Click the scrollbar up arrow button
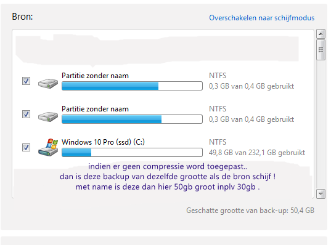The height and width of the screenshot is (245, 331). [x=321, y=34]
